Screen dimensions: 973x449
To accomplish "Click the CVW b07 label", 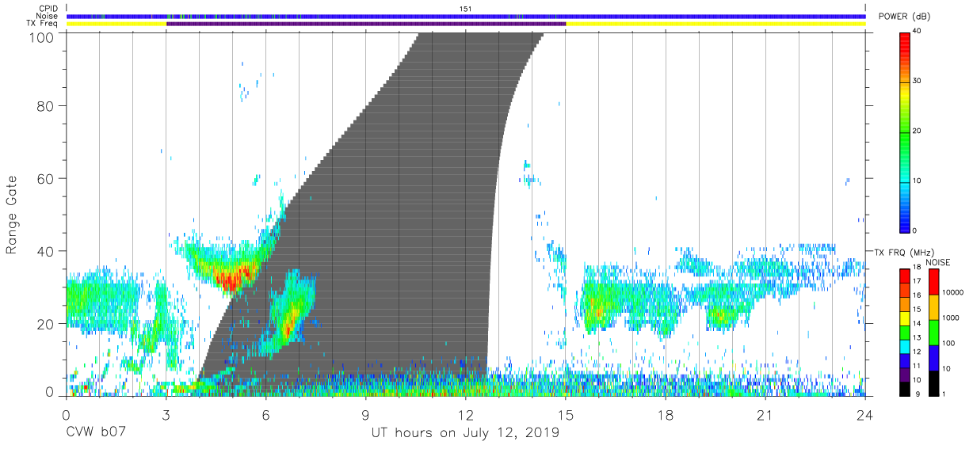I will 95,434.
